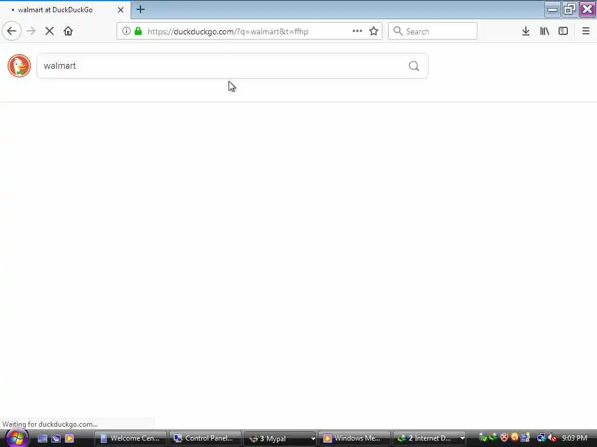This screenshot has width=597, height=447.
Task: Open the Windows Start orb
Action: (x=16, y=438)
